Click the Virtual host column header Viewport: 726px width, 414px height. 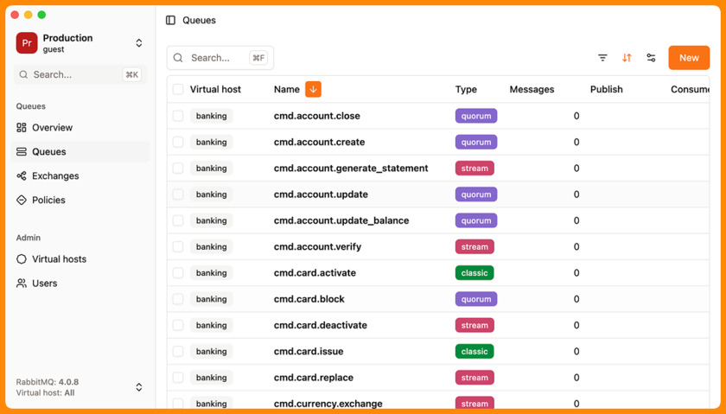(215, 89)
